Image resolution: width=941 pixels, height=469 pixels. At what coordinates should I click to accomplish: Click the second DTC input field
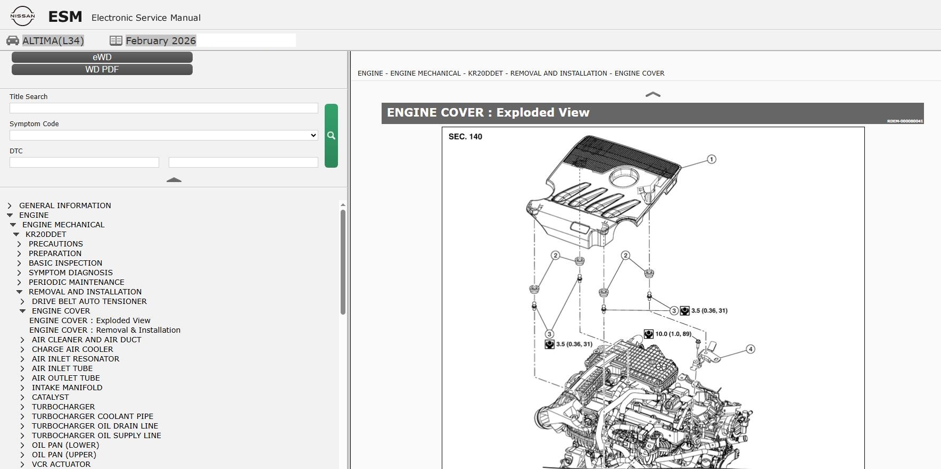(243, 162)
